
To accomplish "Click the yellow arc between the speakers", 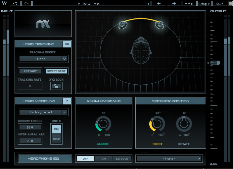I will [x=141, y=19].
